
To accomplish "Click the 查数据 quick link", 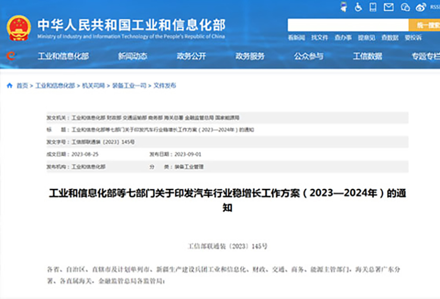I will [x=390, y=37].
